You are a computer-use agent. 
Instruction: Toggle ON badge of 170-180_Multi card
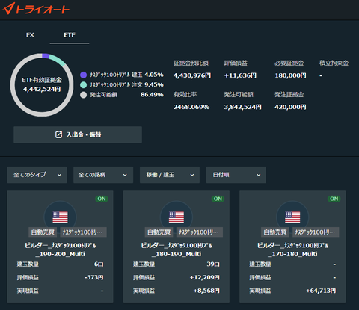click(334, 199)
